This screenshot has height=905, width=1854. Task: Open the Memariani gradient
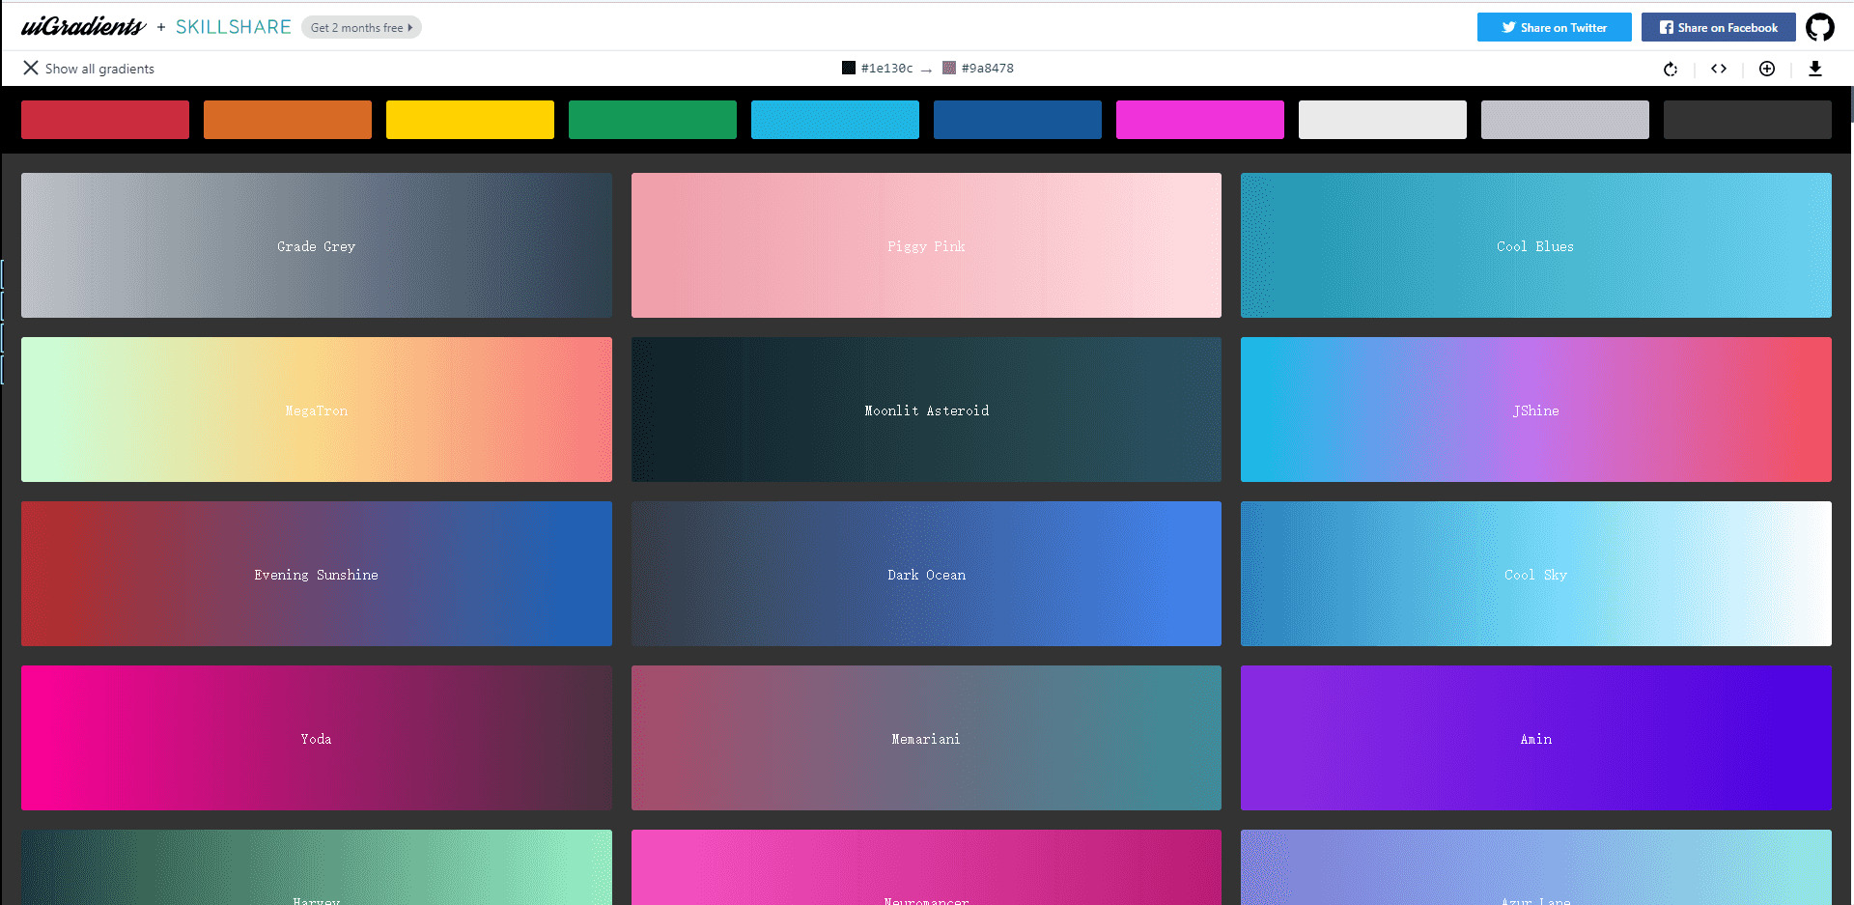(x=926, y=738)
